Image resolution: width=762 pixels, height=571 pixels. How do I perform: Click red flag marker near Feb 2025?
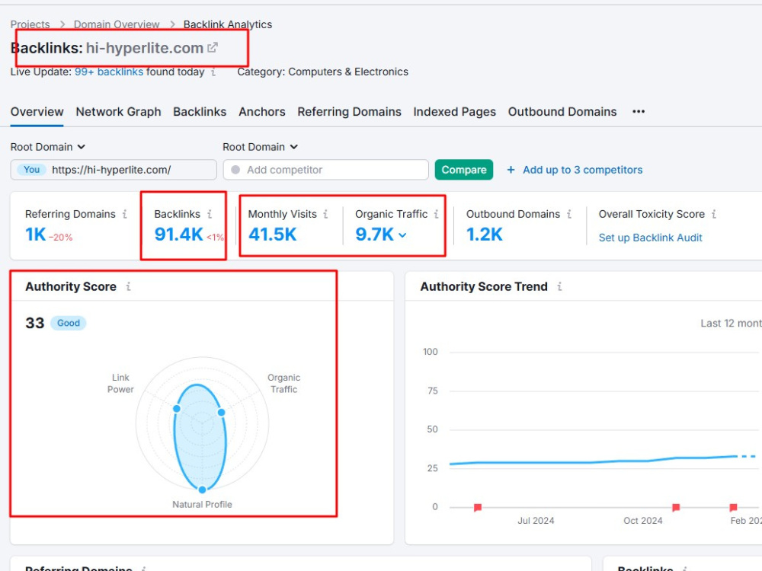733,507
